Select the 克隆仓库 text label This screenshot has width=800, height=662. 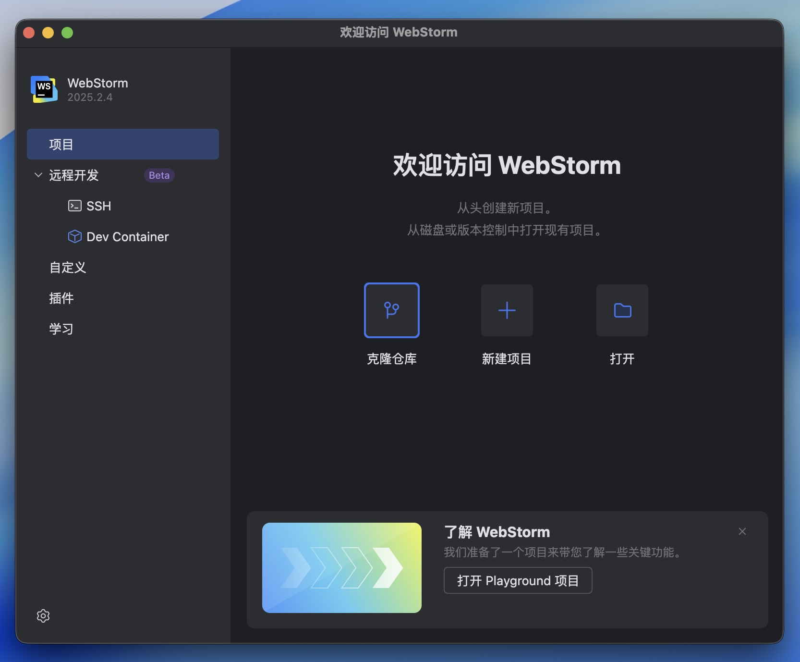tap(392, 358)
